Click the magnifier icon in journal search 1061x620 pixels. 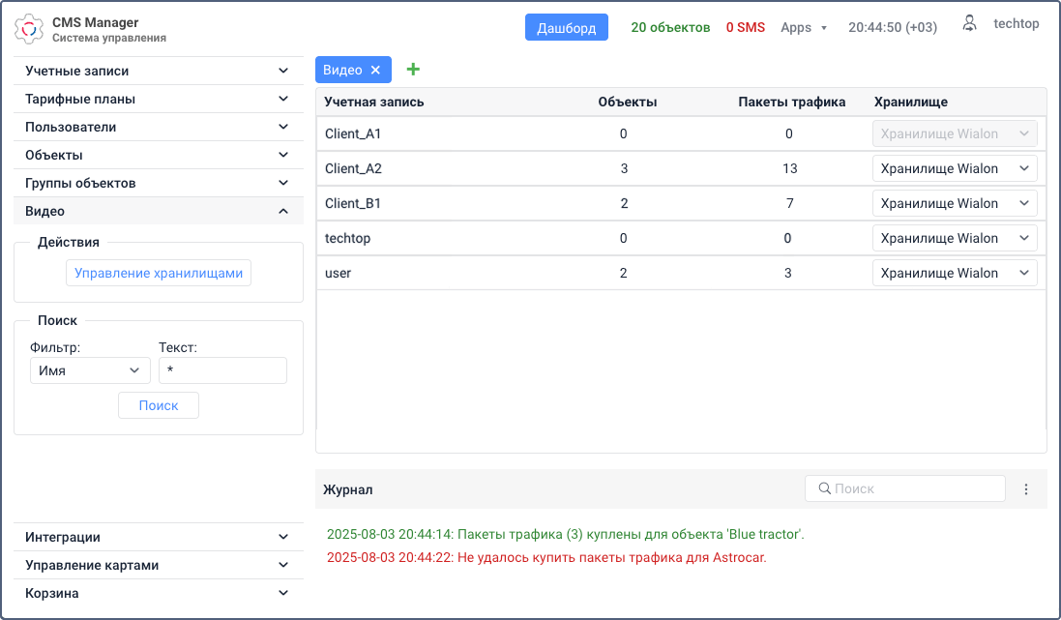pyautogui.click(x=825, y=488)
